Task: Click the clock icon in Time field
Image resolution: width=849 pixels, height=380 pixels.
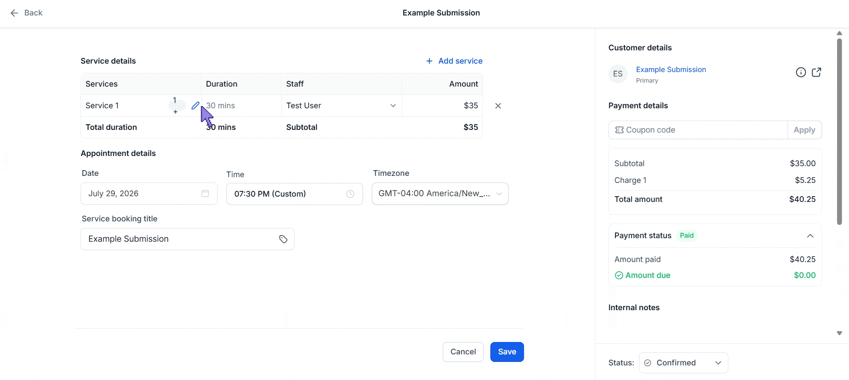Action: 350,194
